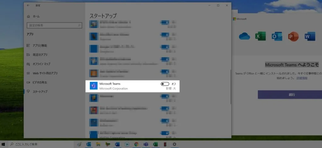Image resolution: width=322 pixels, height=148 pixels.
Task: Click the スタートアップ page heading
Action: point(103,16)
